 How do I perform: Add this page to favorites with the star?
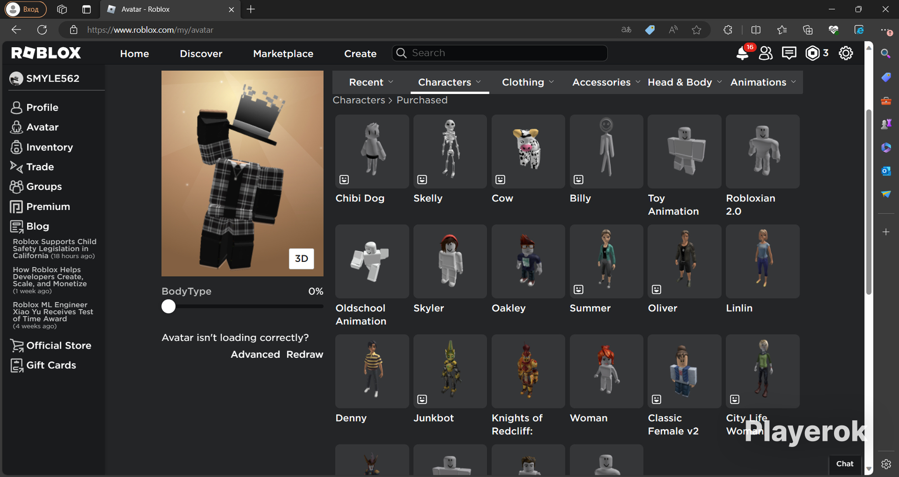[x=696, y=30]
